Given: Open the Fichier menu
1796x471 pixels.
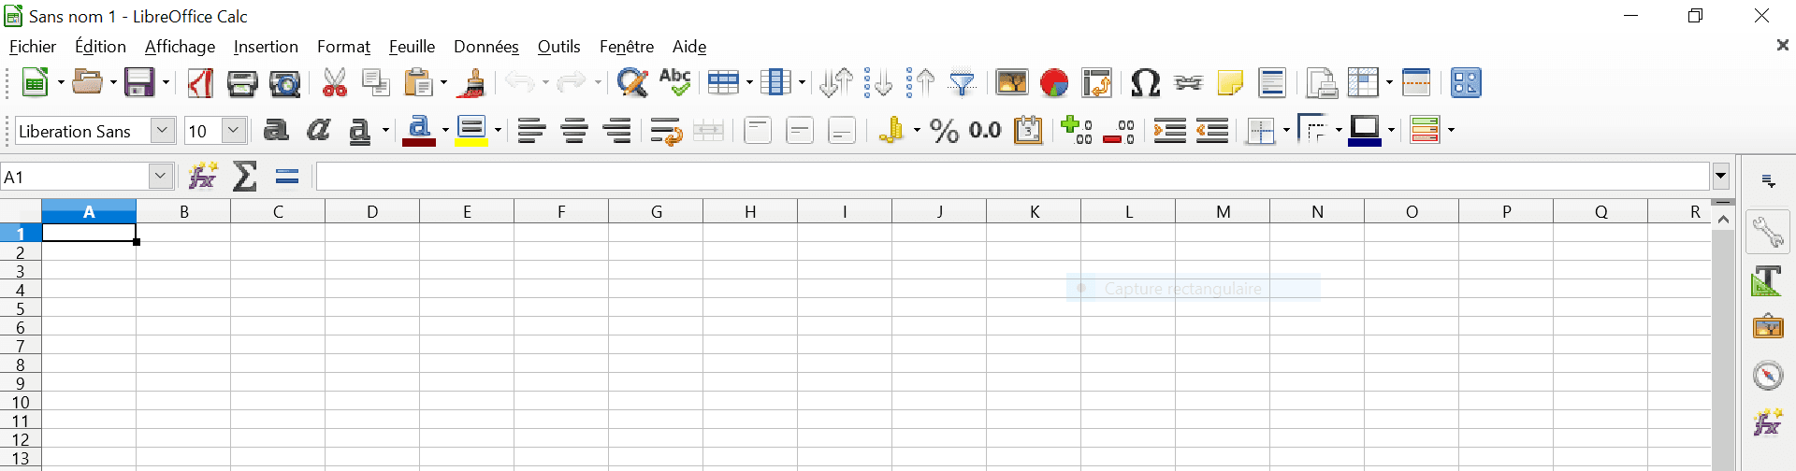Looking at the screenshot, I should click(x=33, y=47).
